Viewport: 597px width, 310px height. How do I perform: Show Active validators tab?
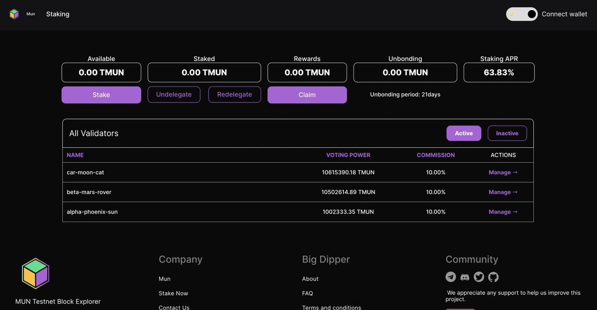coord(464,133)
